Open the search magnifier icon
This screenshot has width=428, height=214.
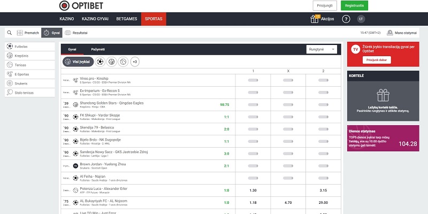(10, 33)
